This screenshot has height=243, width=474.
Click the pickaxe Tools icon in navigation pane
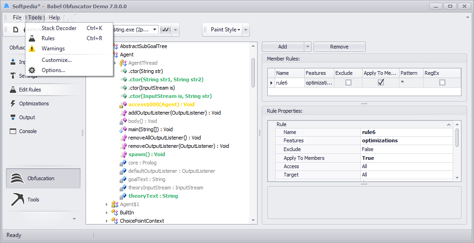tap(17, 199)
